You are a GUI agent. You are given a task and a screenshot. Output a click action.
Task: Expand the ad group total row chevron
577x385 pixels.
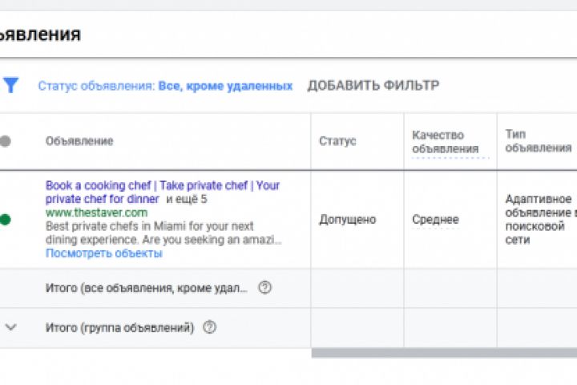point(11,327)
